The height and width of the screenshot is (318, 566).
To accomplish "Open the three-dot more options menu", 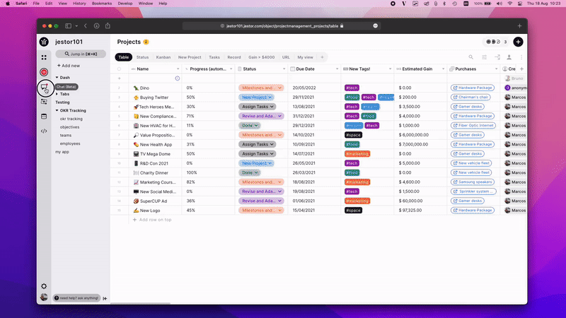I will (521, 57).
